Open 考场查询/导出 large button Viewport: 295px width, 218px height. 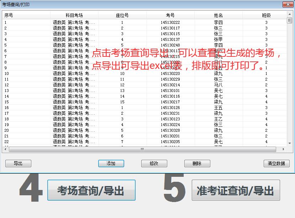point(91,190)
